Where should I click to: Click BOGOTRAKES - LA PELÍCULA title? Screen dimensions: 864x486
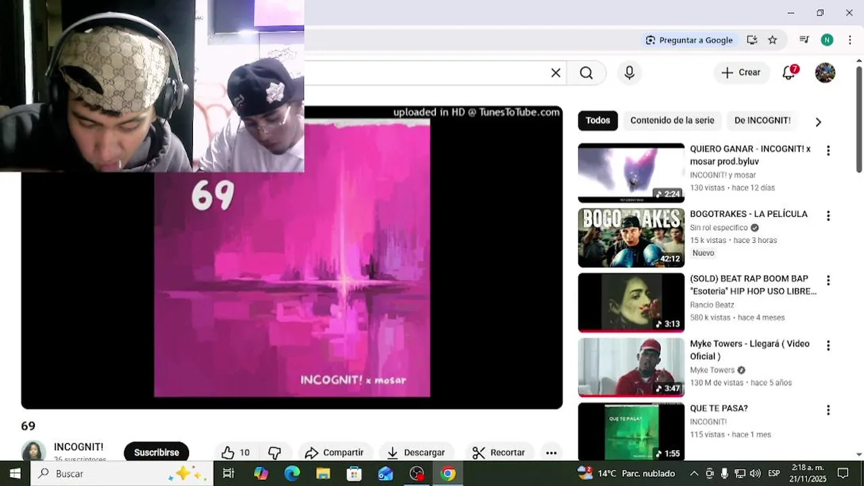749,214
